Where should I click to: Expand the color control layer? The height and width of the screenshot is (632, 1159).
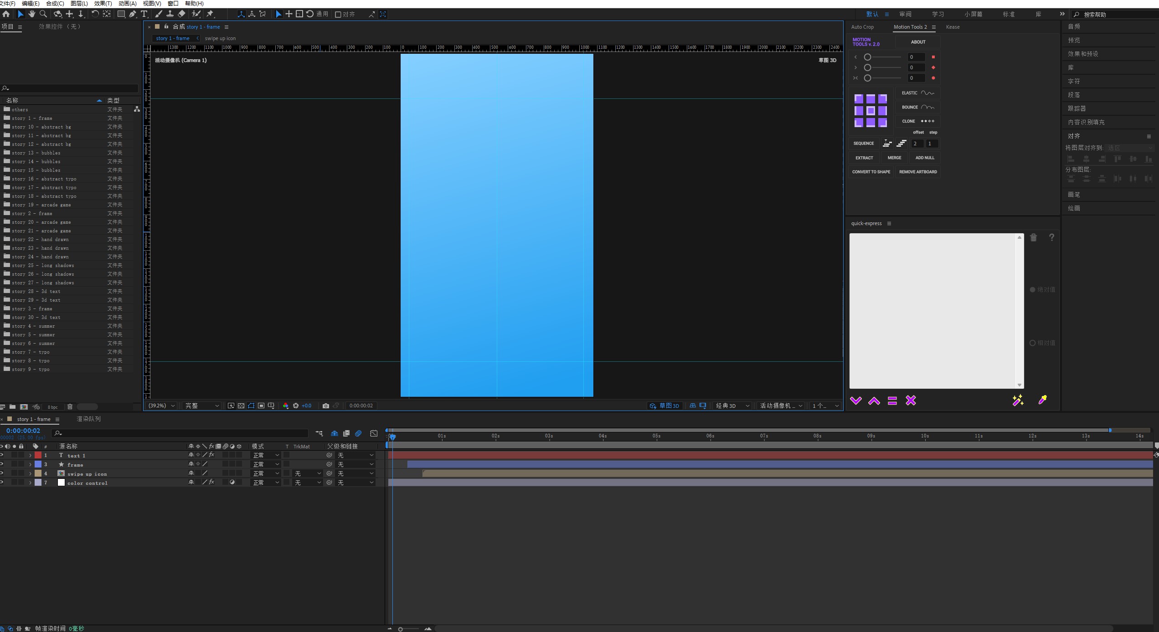click(x=31, y=483)
